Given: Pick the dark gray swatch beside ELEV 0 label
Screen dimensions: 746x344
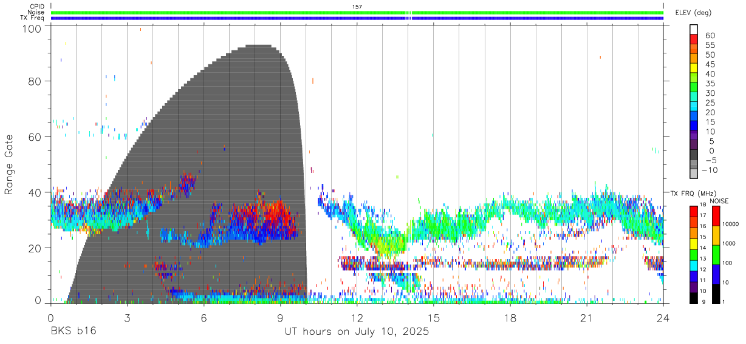Looking at the screenshot, I should pyautogui.click(x=694, y=155).
